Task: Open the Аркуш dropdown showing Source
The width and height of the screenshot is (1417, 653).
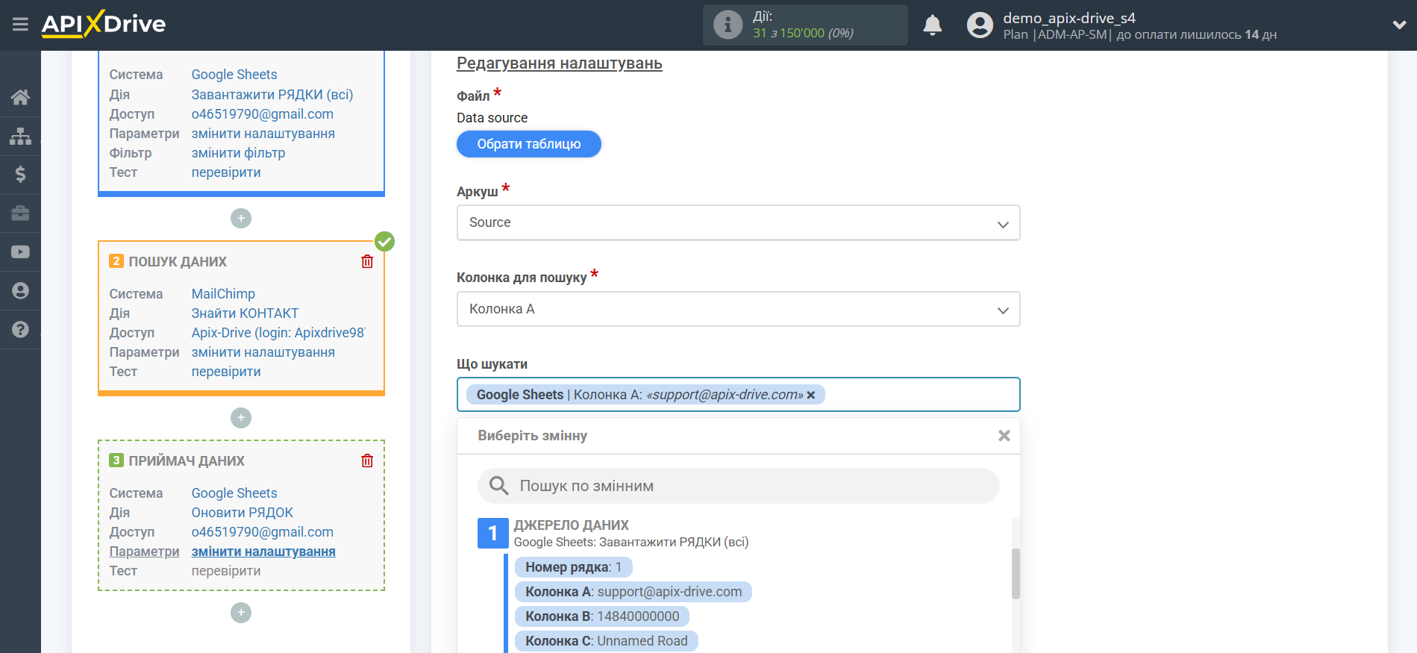Action: click(x=738, y=222)
